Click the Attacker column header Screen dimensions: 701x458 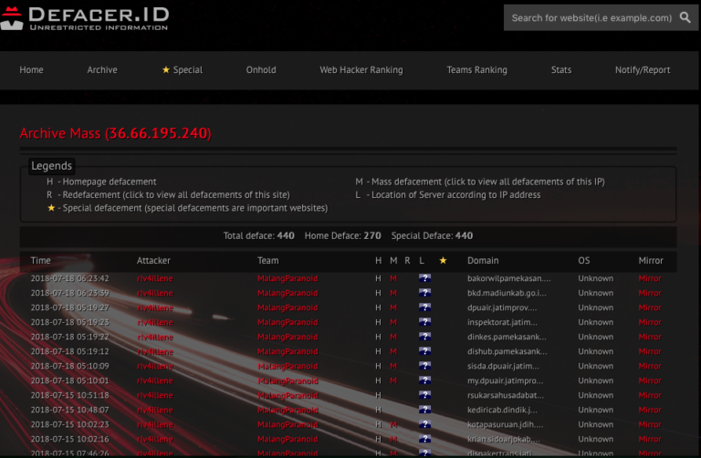pos(153,260)
